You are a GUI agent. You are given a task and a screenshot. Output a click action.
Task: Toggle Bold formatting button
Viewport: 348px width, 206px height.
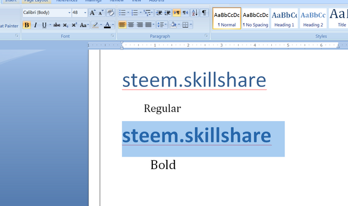coord(27,25)
